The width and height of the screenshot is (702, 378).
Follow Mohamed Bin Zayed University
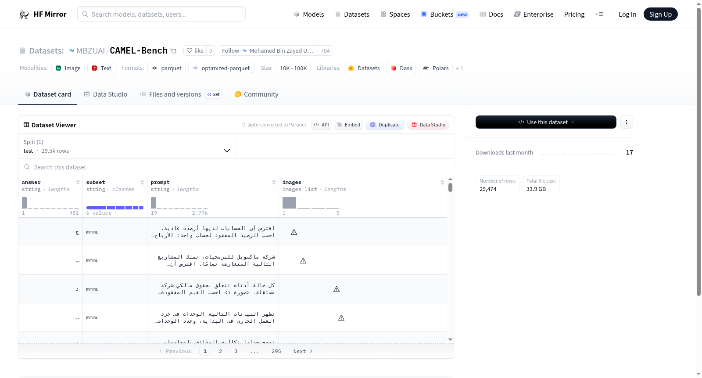click(269, 50)
